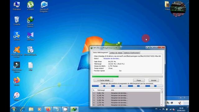Minimize the small recorder toolbar window
The width and height of the screenshot is (199, 112).
tap(181, 98)
